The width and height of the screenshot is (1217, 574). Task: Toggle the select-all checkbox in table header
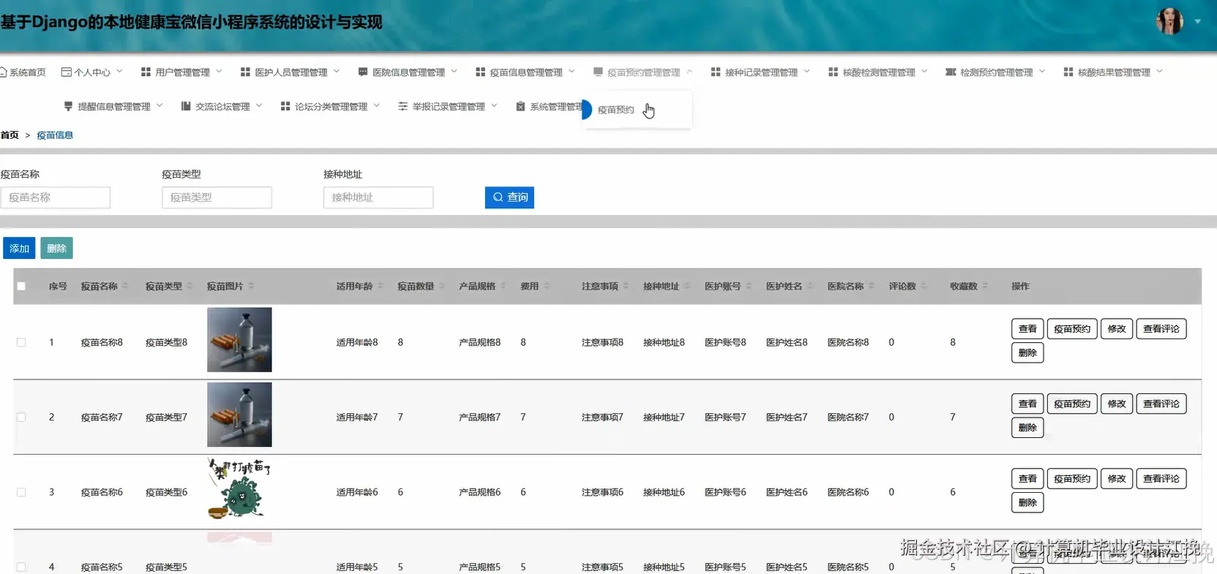(21, 286)
